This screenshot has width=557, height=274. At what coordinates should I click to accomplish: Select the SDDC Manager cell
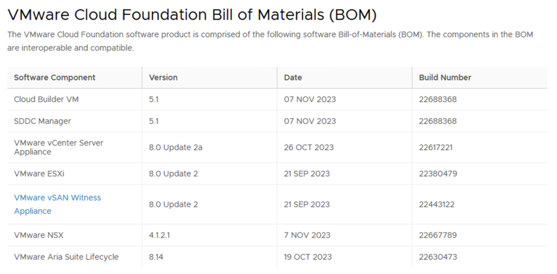pyautogui.click(x=42, y=121)
